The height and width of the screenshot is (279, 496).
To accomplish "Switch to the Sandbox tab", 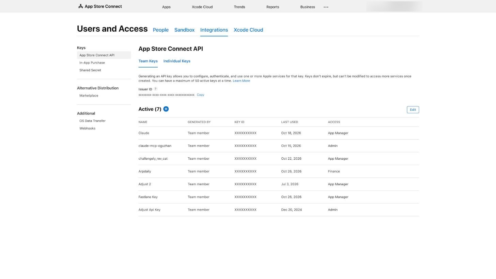I will point(184,30).
